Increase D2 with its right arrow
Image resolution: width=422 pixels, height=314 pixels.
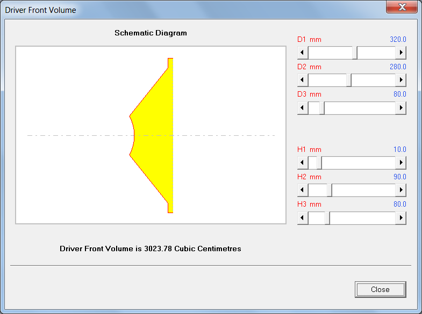[400, 80]
